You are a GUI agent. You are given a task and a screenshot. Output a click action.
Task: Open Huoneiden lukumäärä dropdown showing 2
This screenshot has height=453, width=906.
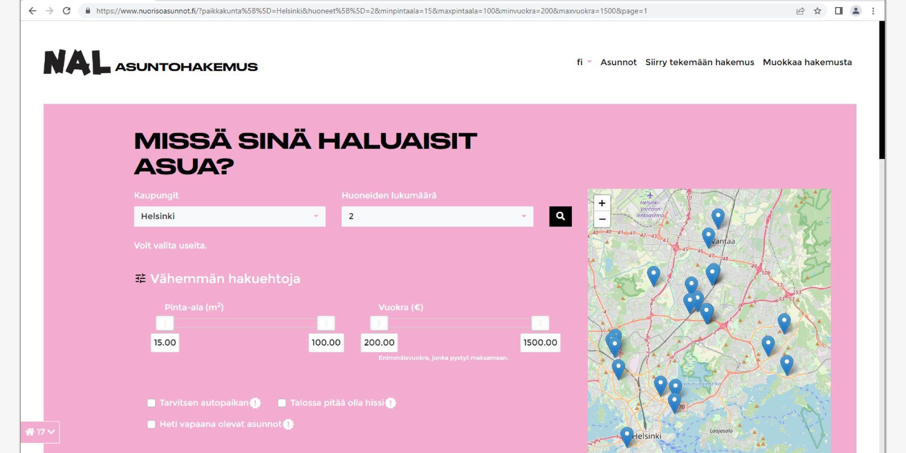[x=437, y=216]
